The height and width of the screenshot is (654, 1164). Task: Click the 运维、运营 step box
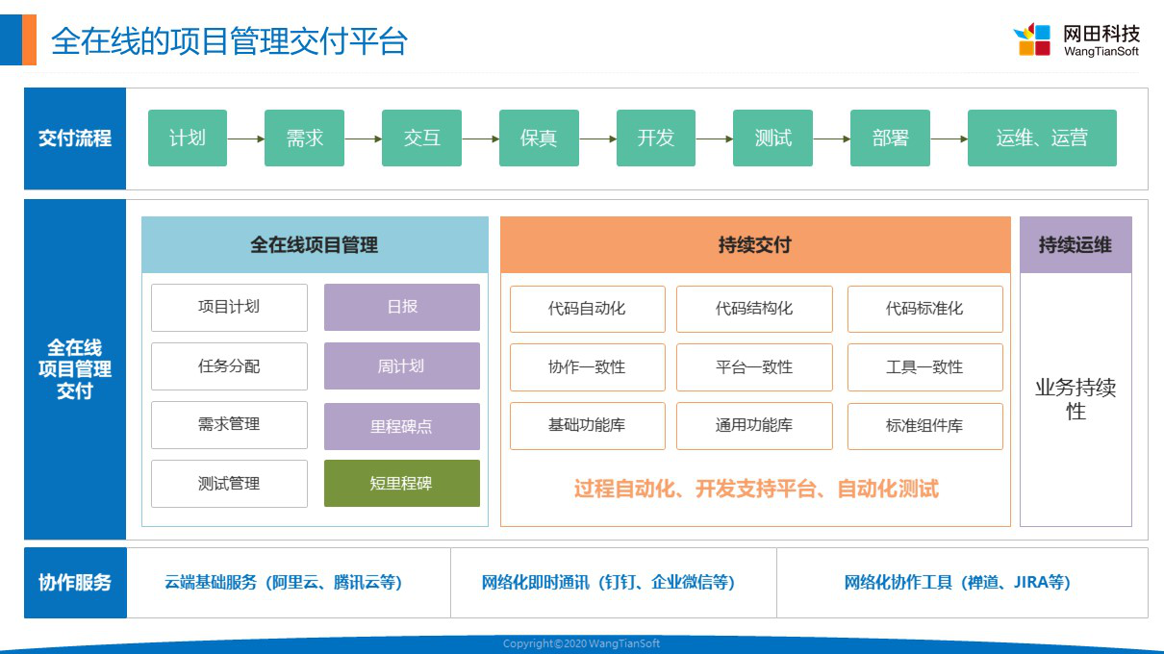tap(1042, 138)
